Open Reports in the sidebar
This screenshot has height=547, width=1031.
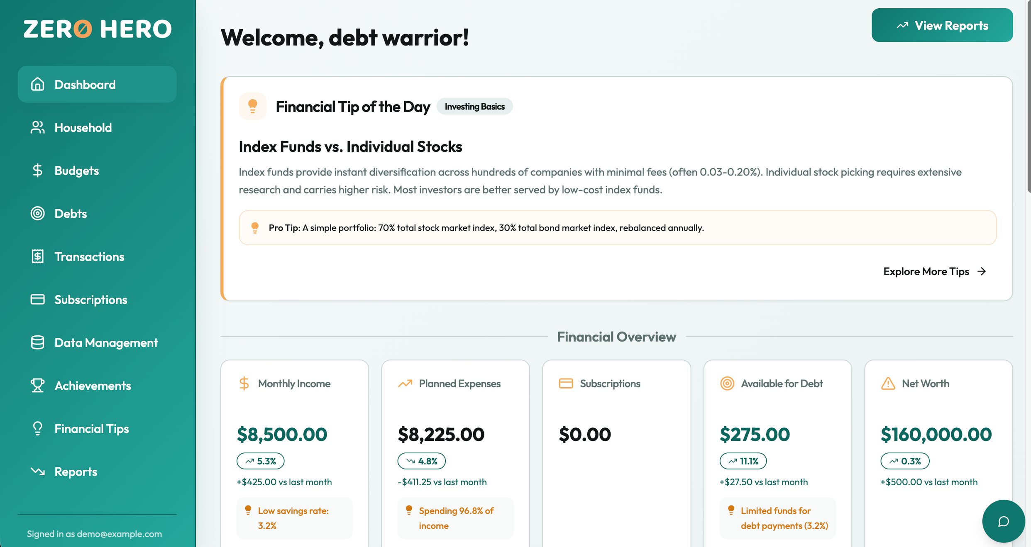click(76, 472)
